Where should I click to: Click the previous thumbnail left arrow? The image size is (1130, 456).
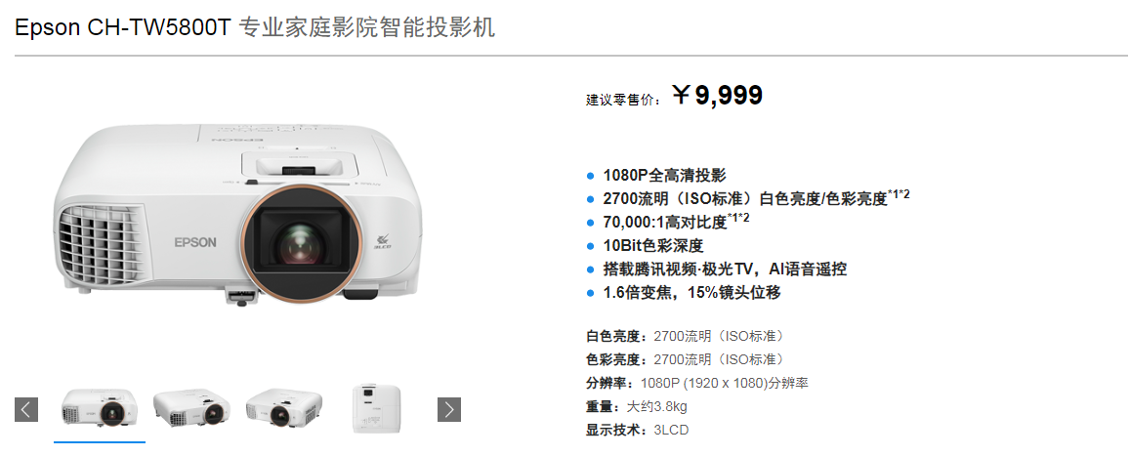pos(26,410)
